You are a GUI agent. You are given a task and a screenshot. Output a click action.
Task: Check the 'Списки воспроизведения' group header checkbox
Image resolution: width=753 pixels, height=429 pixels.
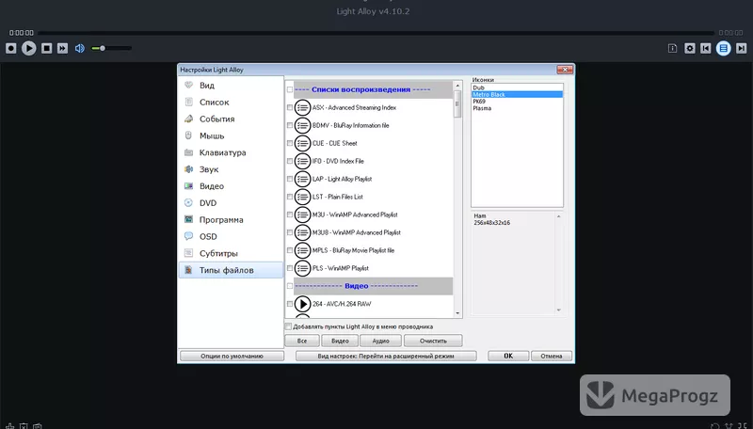[290, 89]
